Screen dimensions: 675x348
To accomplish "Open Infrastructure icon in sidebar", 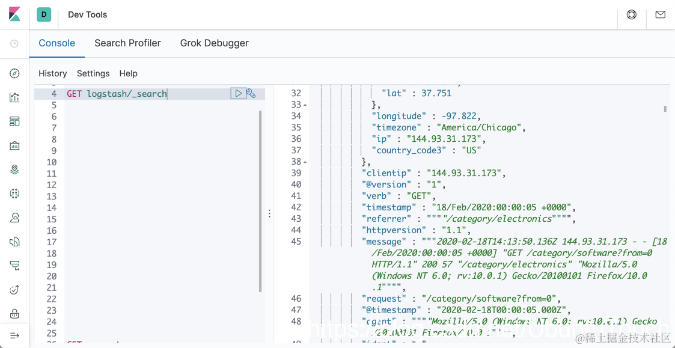I will click(14, 218).
